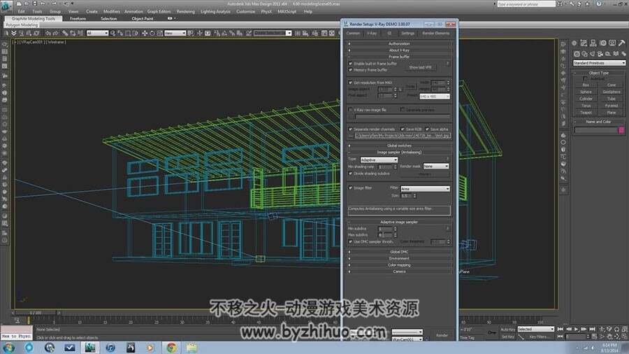Create a Box primitive
629x354 pixels.
(586, 85)
